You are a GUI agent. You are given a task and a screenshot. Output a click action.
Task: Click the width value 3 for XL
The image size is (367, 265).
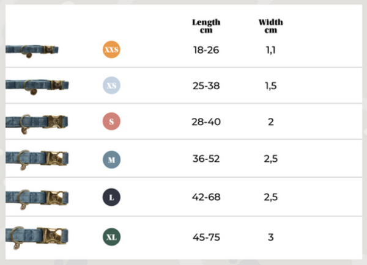[x=270, y=237]
